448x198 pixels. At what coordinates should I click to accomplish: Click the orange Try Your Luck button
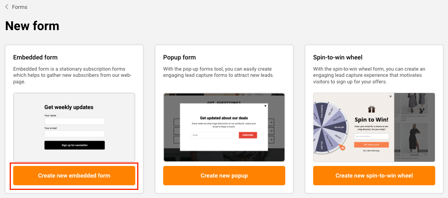[371, 145]
